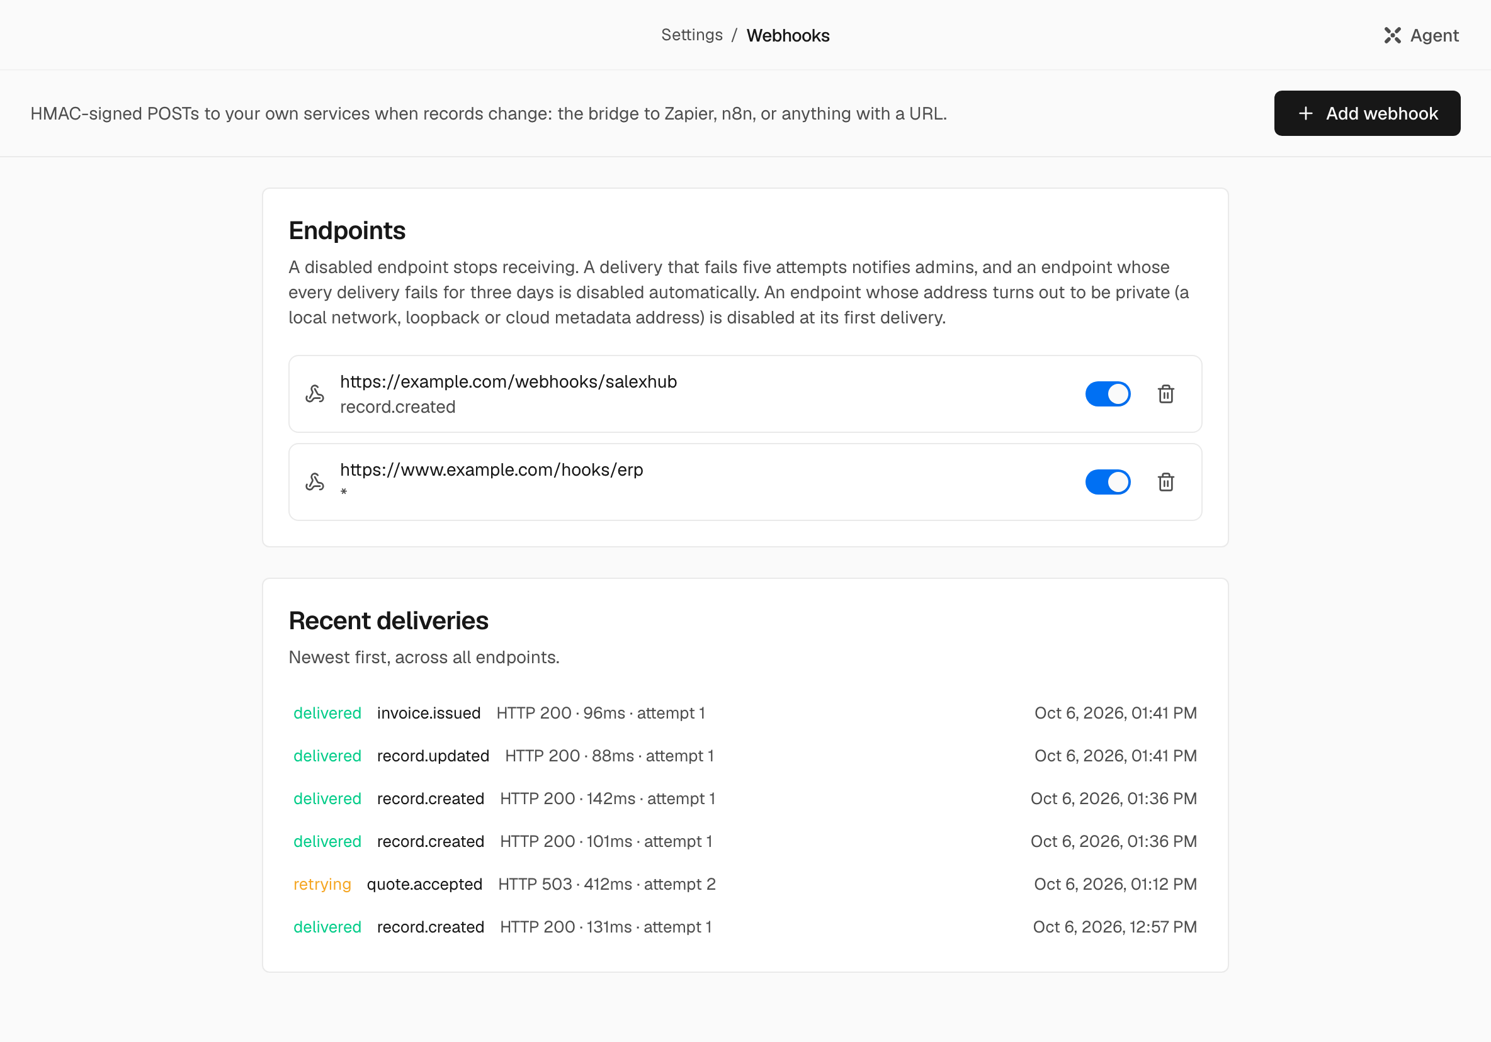Screen dimensions: 1491x1042
Task: Go back to Settings in the breadcrumb
Action: click(691, 35)
